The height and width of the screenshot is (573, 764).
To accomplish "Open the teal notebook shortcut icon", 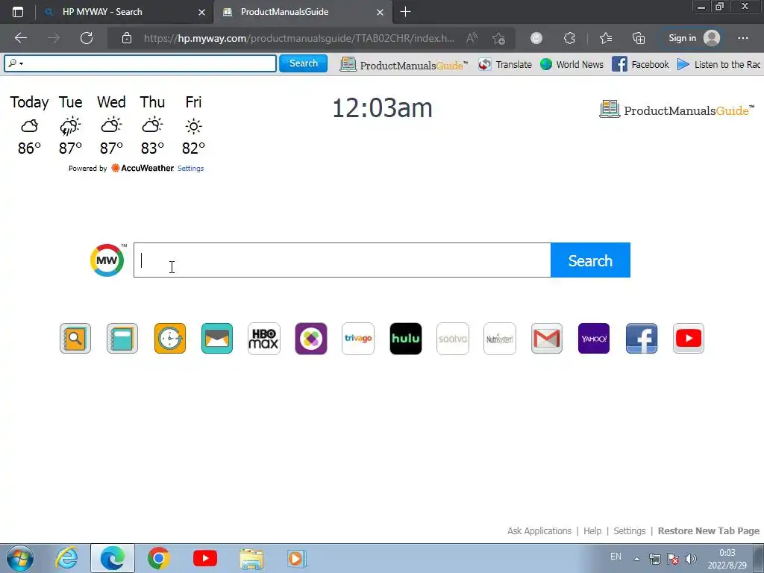I will 122,338.
